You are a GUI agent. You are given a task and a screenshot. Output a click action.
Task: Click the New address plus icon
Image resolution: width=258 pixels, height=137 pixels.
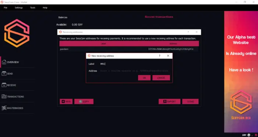click(x=63, y=102)
